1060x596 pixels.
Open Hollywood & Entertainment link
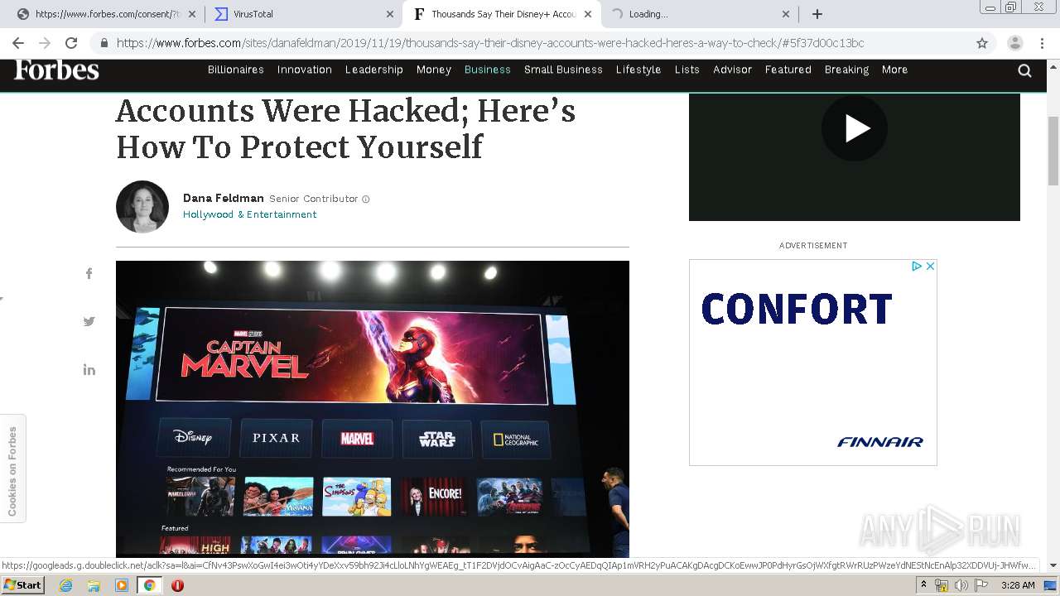pyautogui.click(x=250, y=214)
